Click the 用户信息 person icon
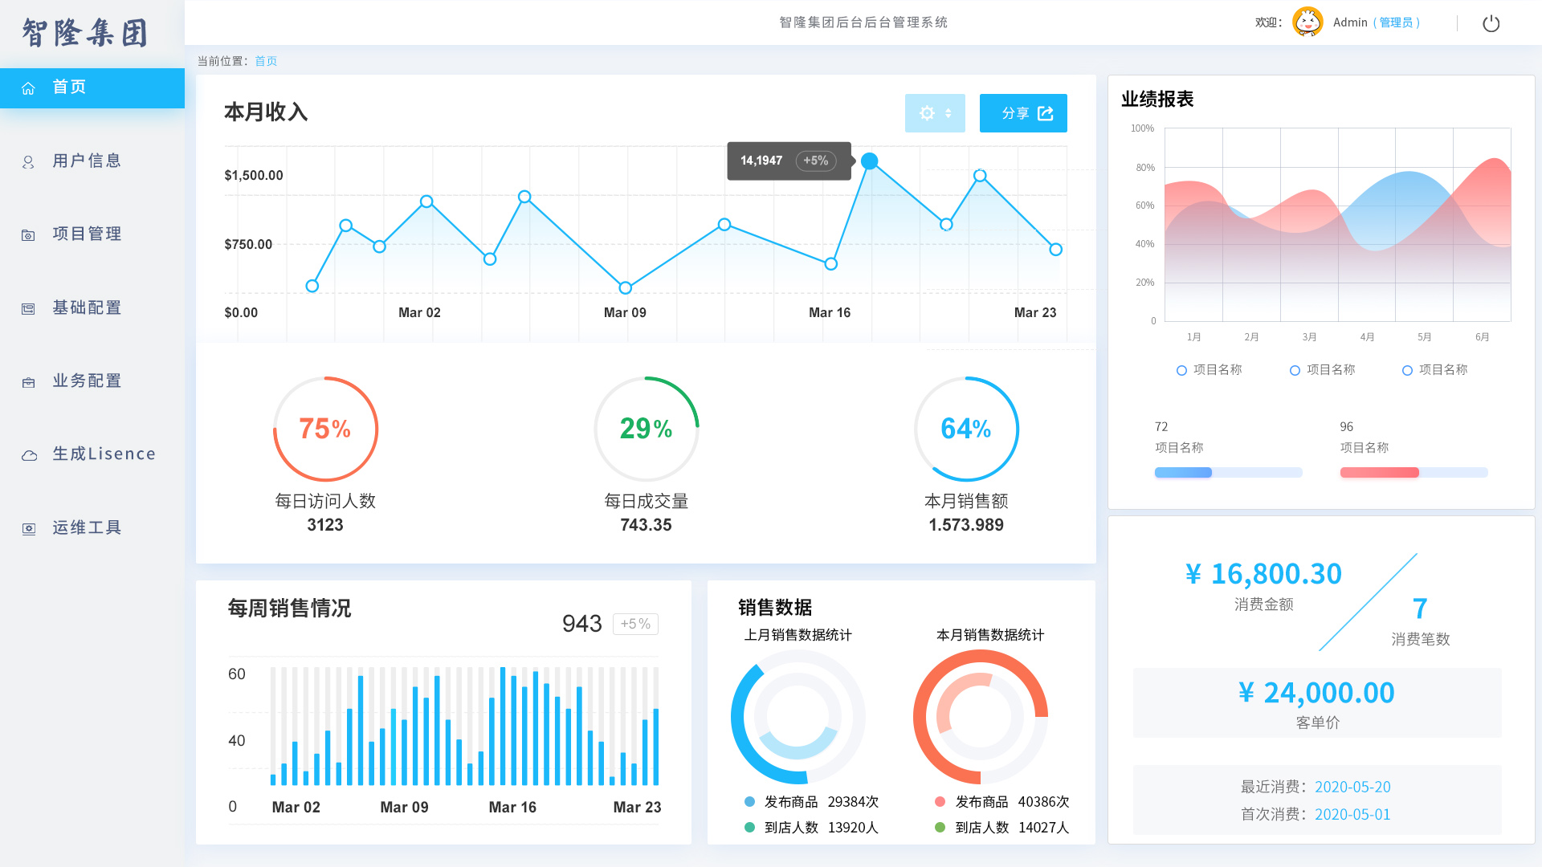Screen dimensions: 1542x867 (x=29, y=162)
